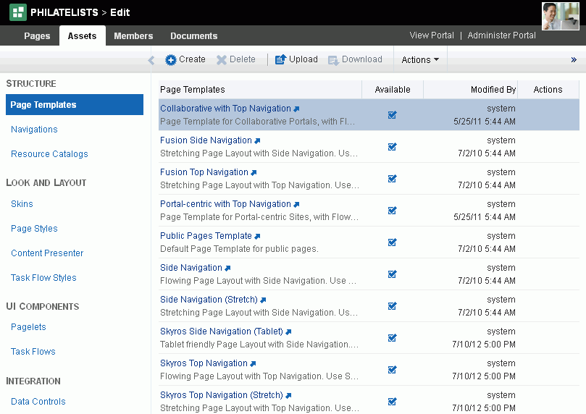This screenshot has width=586, height=414.
Task: Click arrow icon beside Side Navigation (Stretch)
Action: [263, 300]
